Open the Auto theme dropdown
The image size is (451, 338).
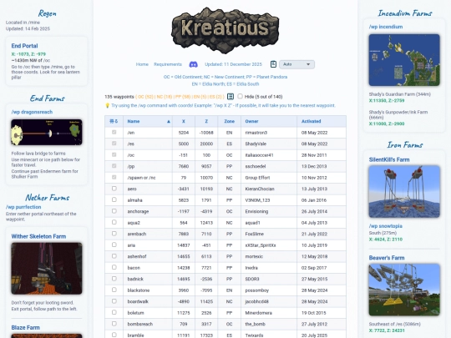(296, 64)
